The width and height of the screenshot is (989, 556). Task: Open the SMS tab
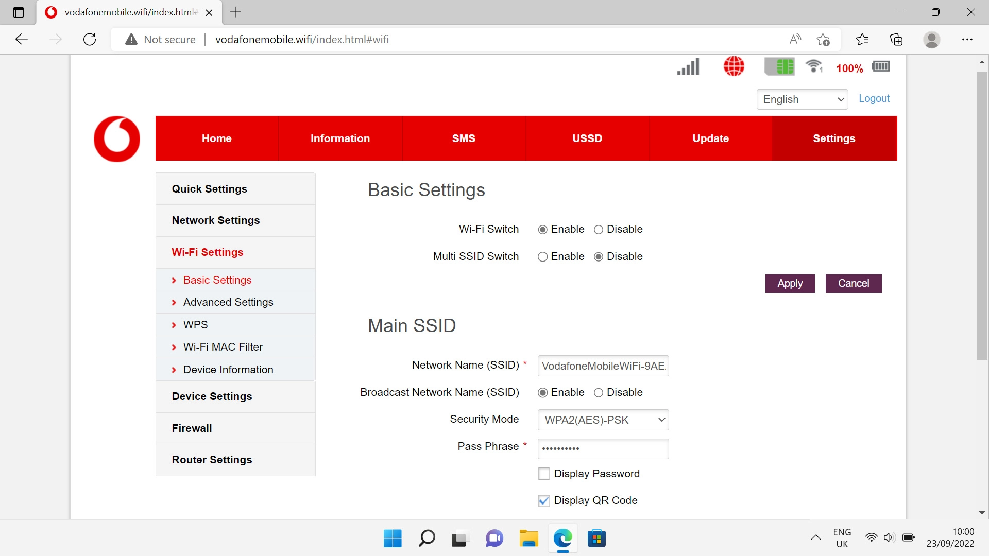click(464, 138)
